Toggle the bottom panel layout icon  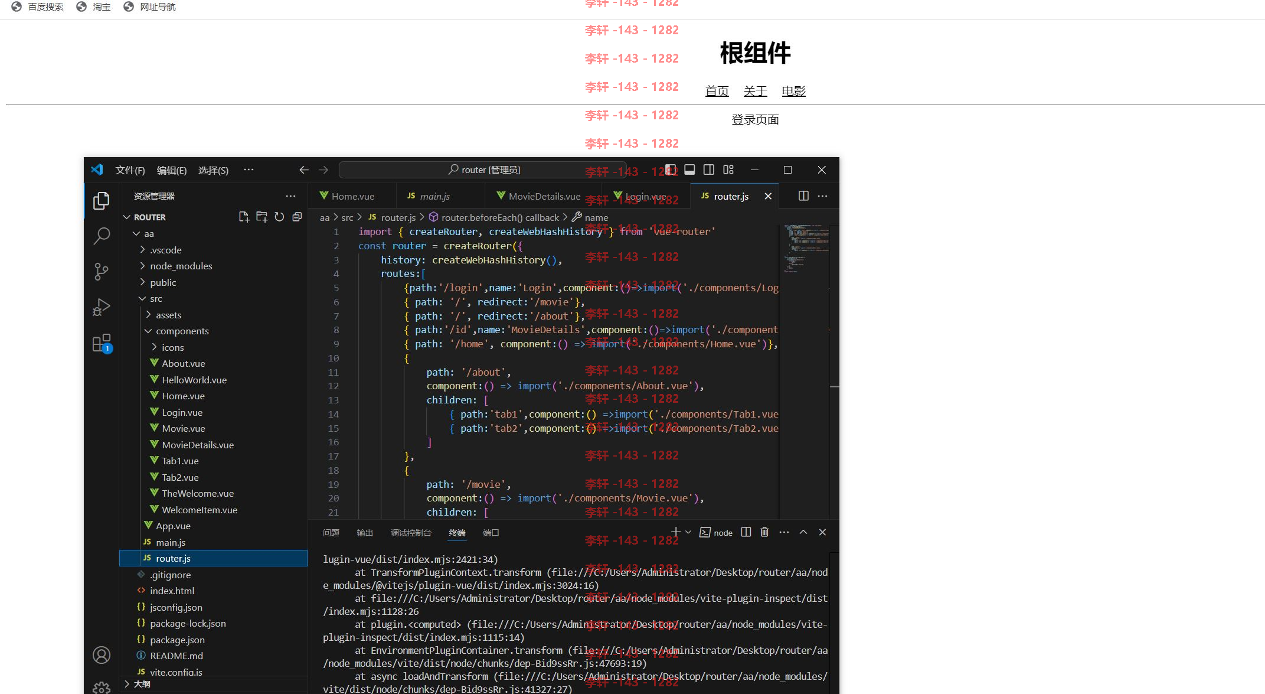click(689, 170)
